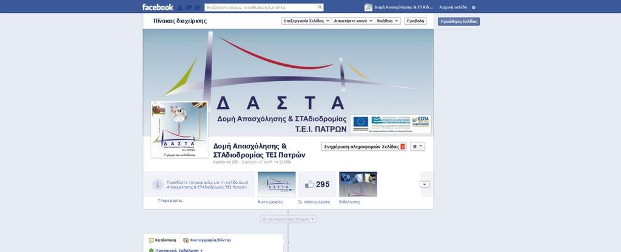Open Αποκτήστε κοινό dropdown

[x=353, y=21]
